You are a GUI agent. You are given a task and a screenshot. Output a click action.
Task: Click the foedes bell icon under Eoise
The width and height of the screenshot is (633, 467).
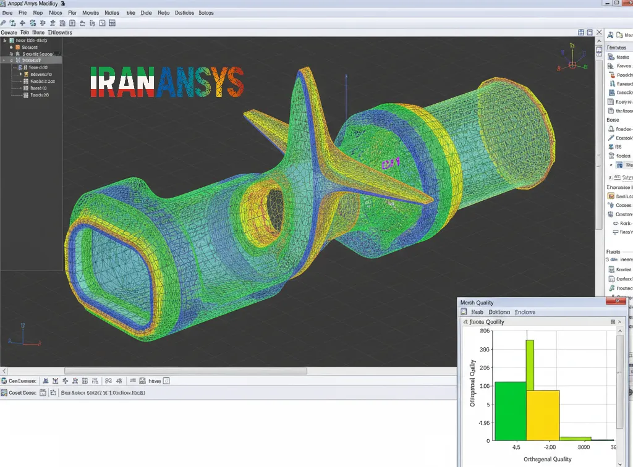(x=611, y=128)
